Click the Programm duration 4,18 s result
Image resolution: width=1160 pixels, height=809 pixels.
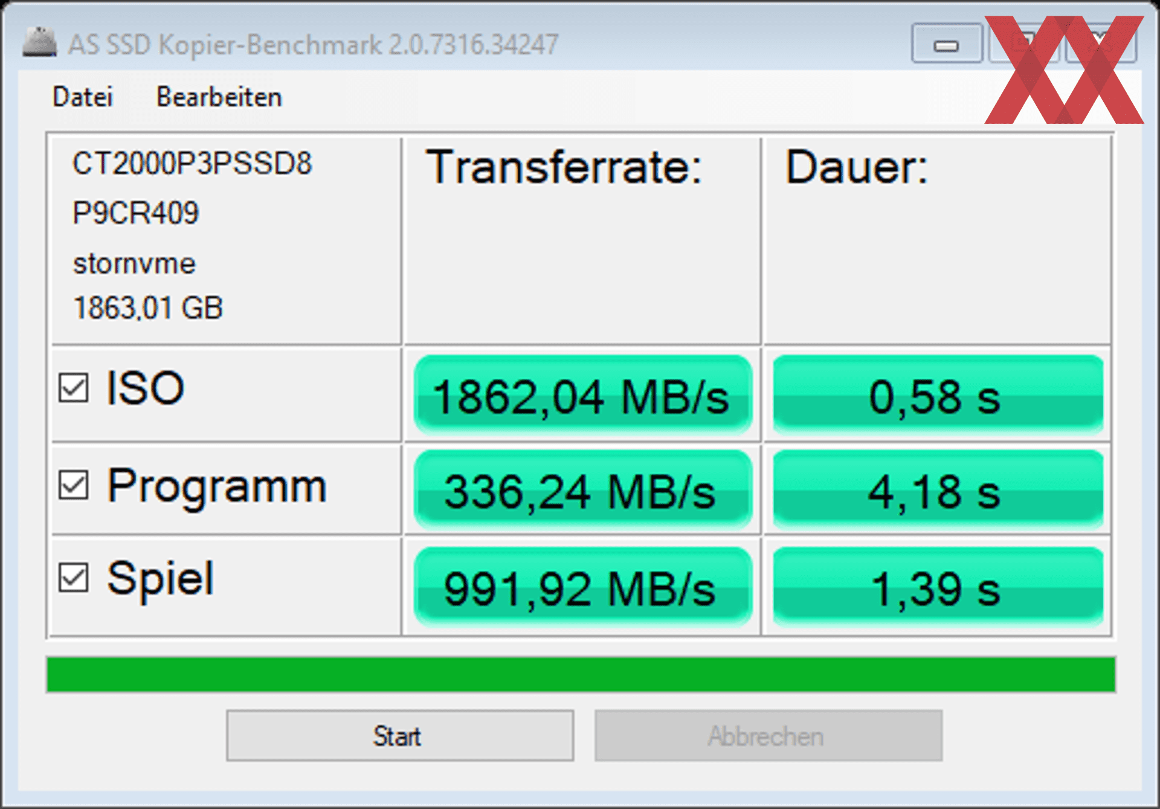point(938,491)
